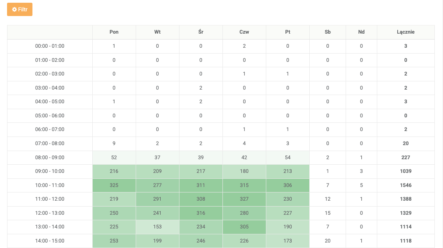The height and width of the screenshot is (248, 443).
Task: Click the Śr column header
Action: coord(201,32)
